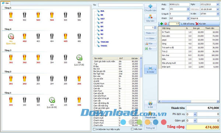The image size is (221, 133).
Task: Open the Bàn table number dropdown
Action: coord(188,9)
